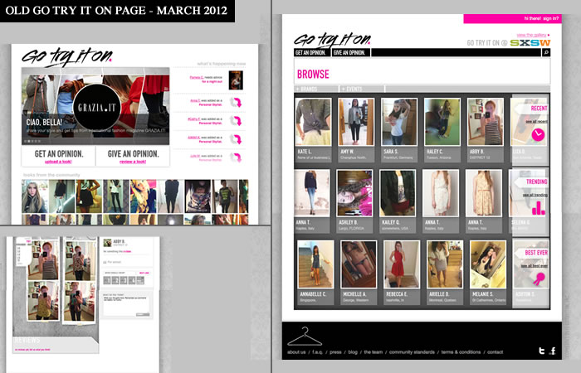
Task: Click the stylist arrows icon on the Cathy F. update
Action: pos(236,121)
